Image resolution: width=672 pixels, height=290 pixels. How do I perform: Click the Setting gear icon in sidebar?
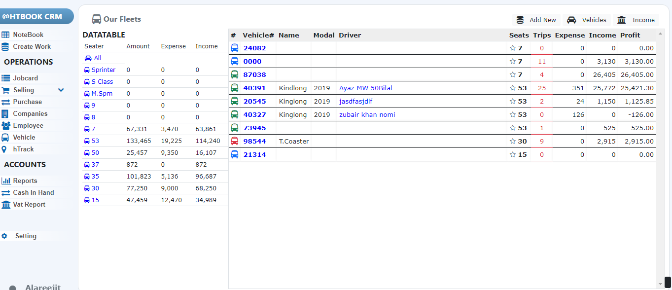[x=4, y=236]
